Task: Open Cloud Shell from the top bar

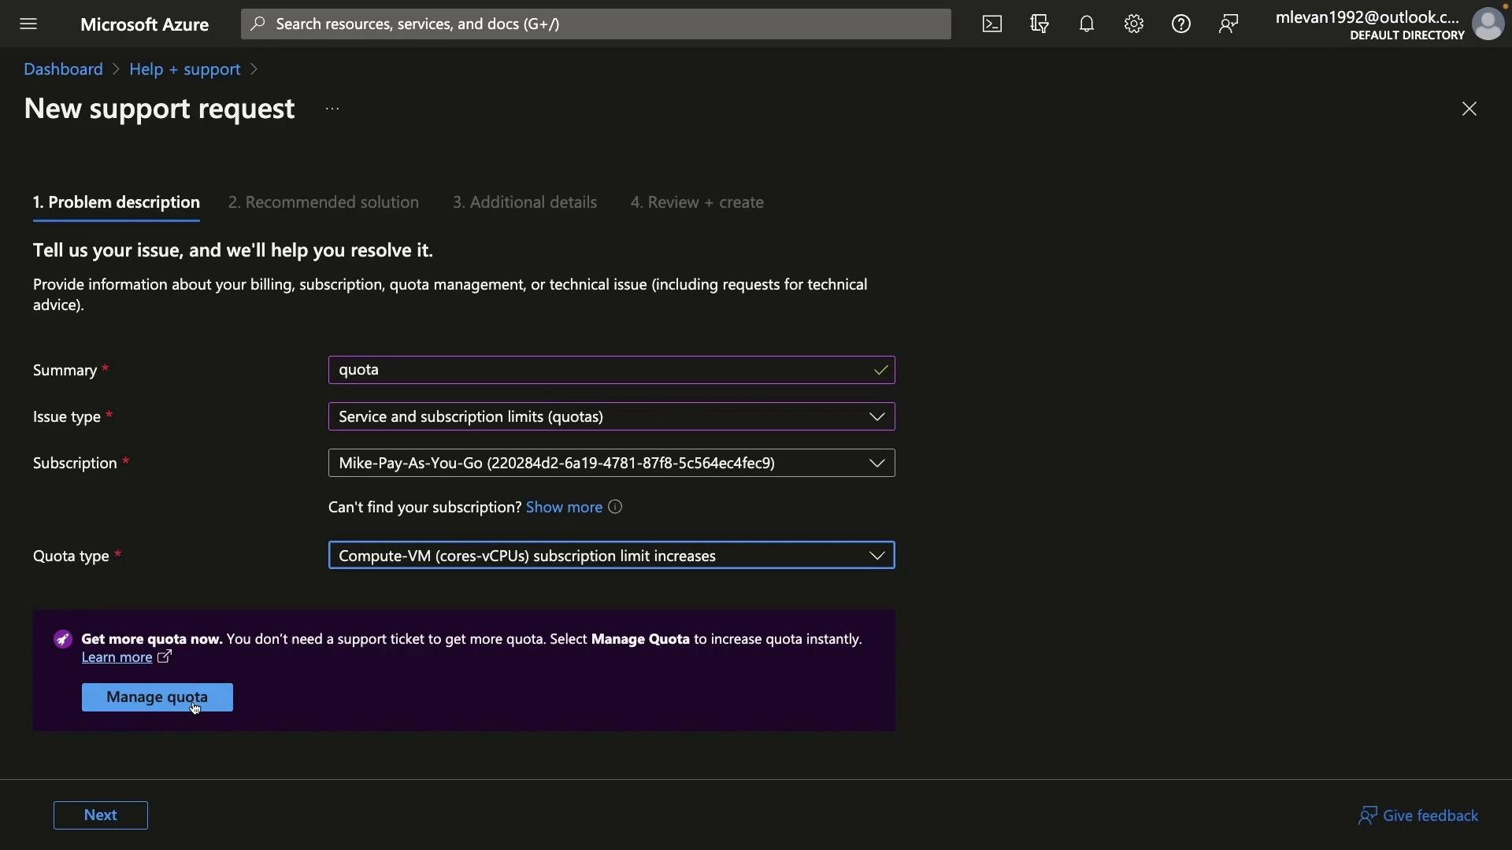Action: pyautogui.click(x=992, y=24)
